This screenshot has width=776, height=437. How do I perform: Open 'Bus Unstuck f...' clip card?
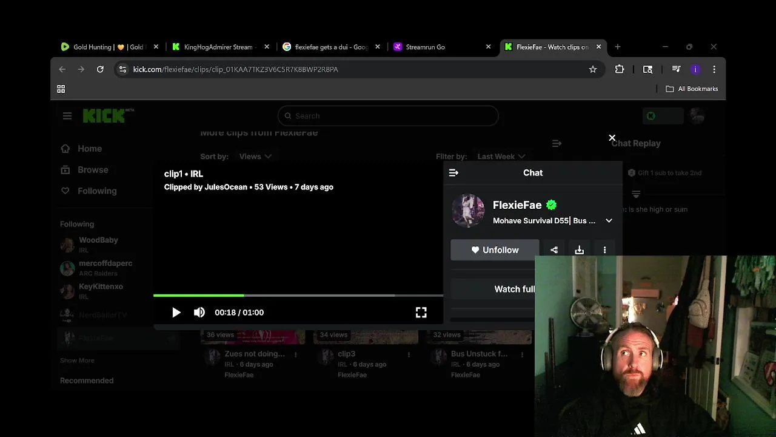pyautogui.click(x=479, y=354)
